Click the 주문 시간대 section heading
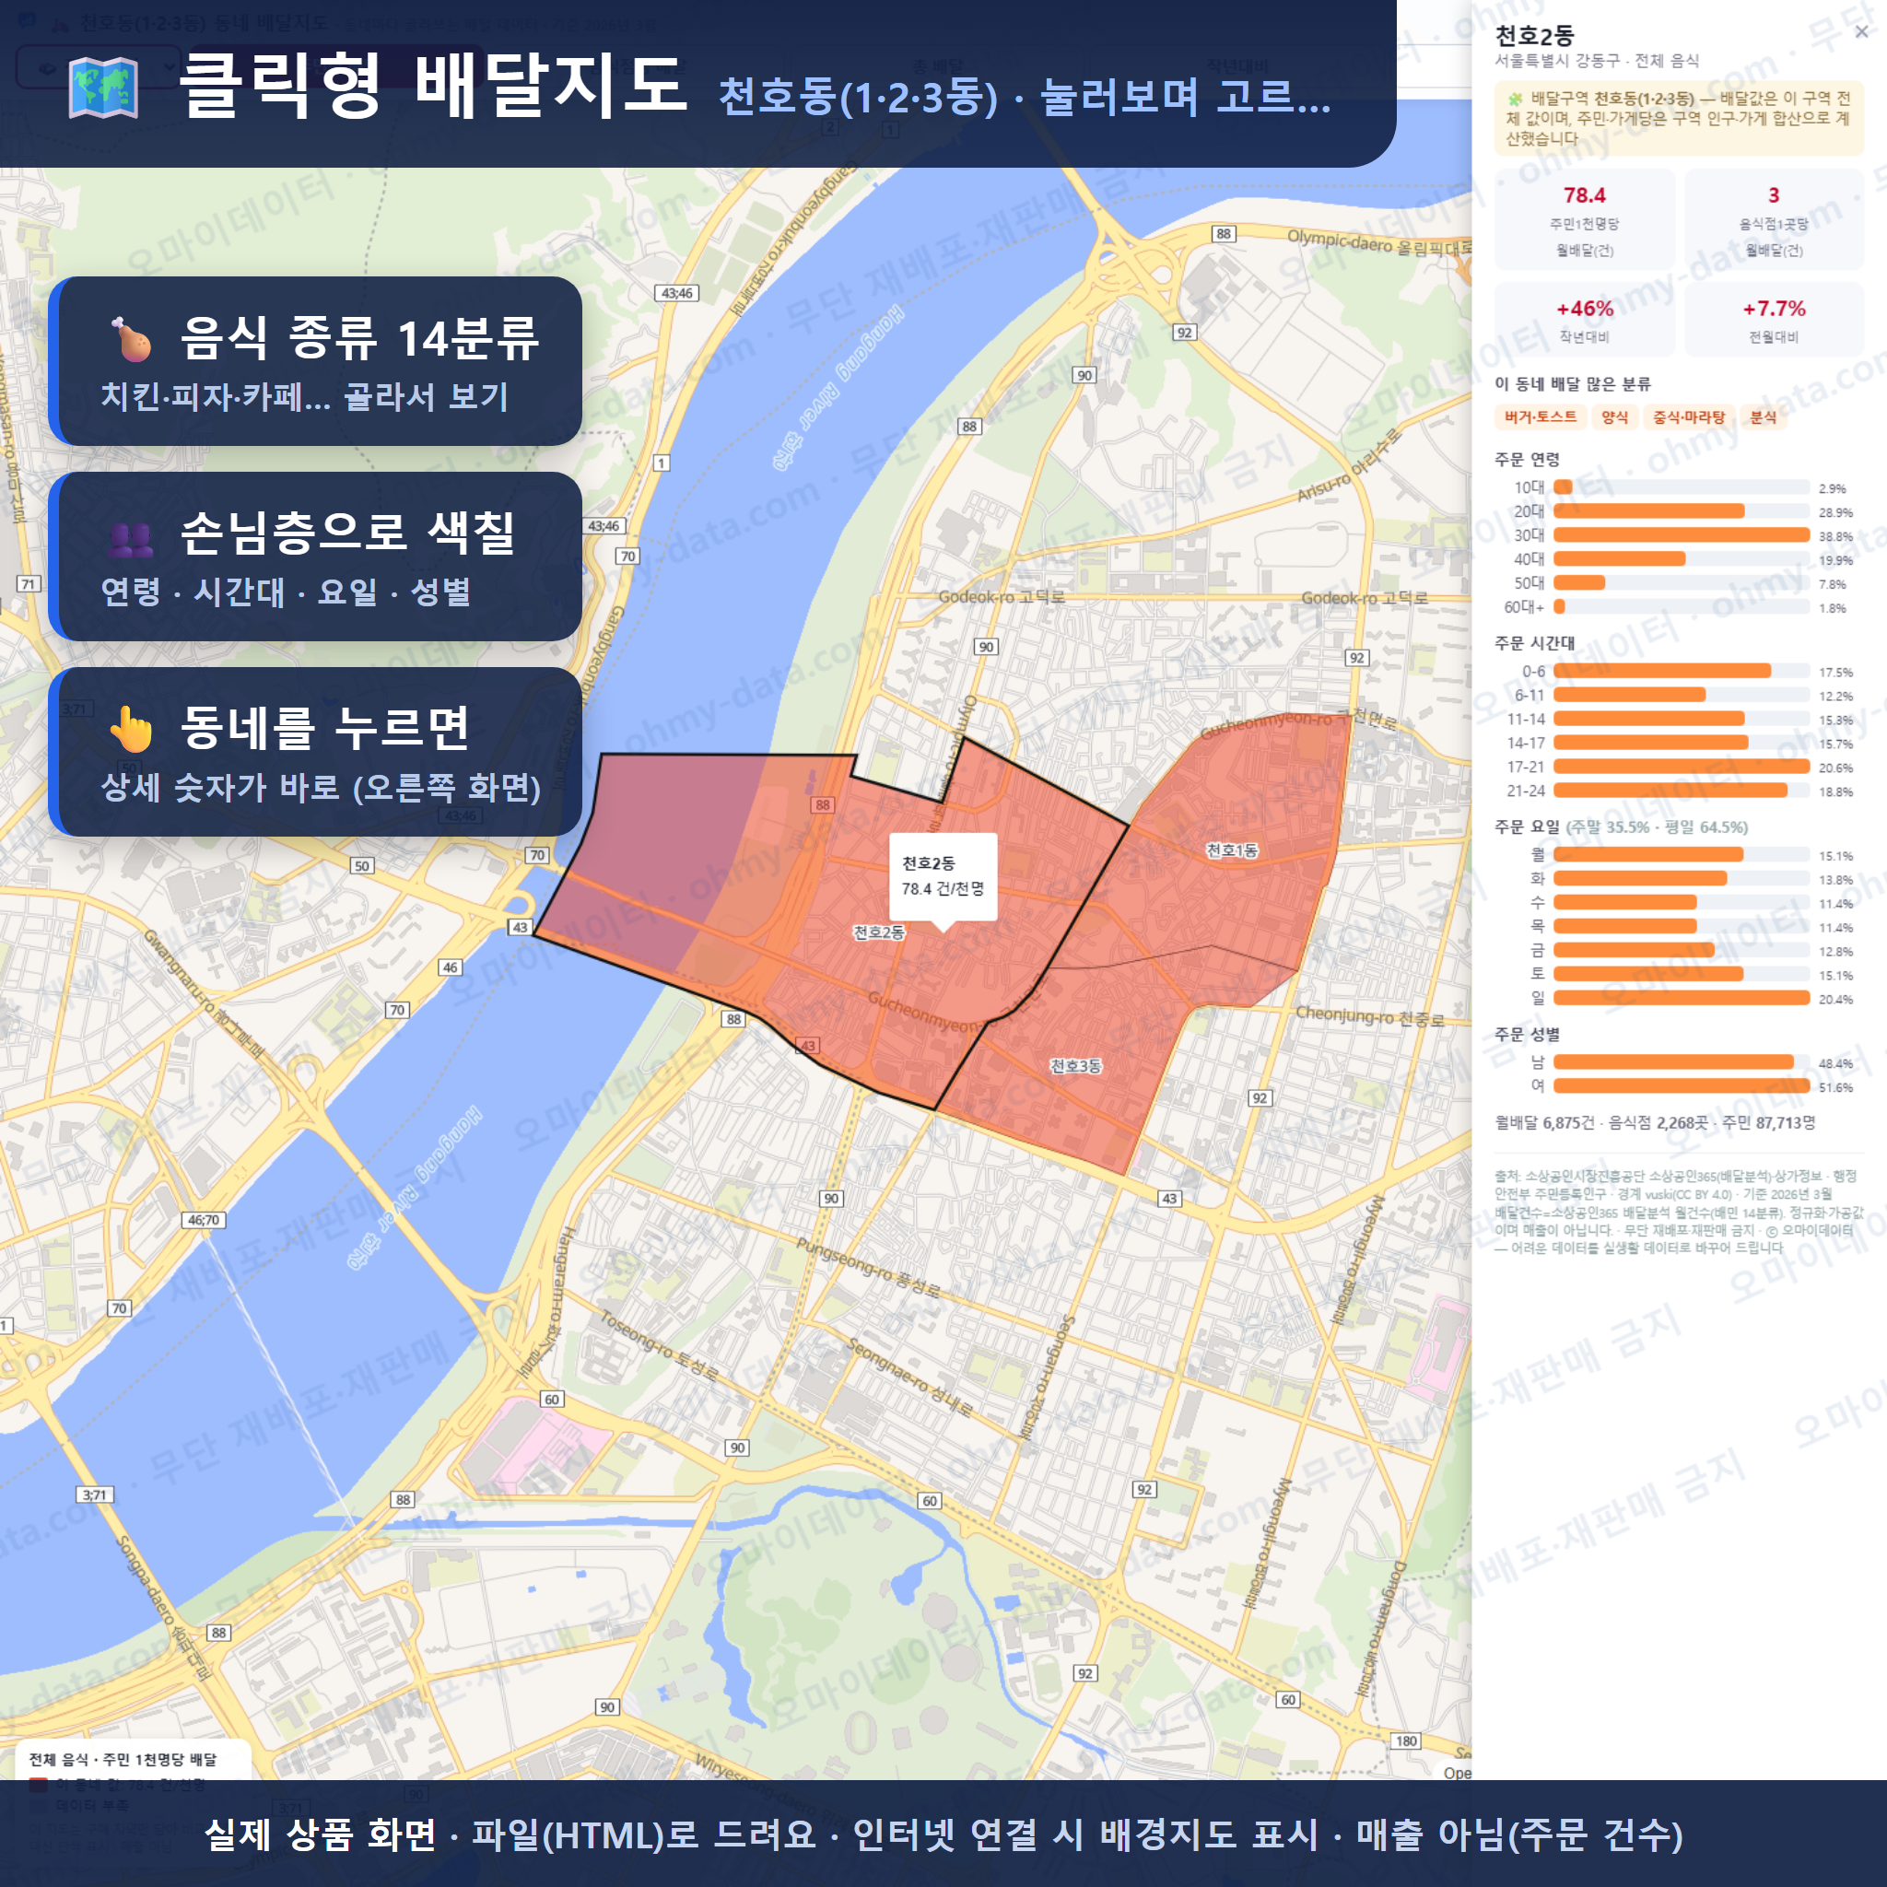The image size is (1887, 1887). [1534, 643]
